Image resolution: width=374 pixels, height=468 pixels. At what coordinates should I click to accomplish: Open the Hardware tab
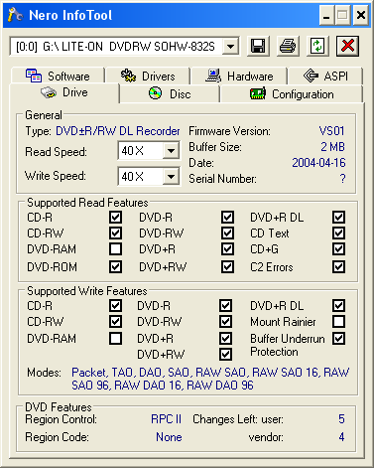(239, 76)
